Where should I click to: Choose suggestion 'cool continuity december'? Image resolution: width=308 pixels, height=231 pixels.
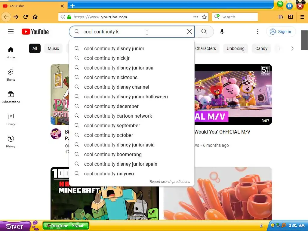[x=132, y=106]
